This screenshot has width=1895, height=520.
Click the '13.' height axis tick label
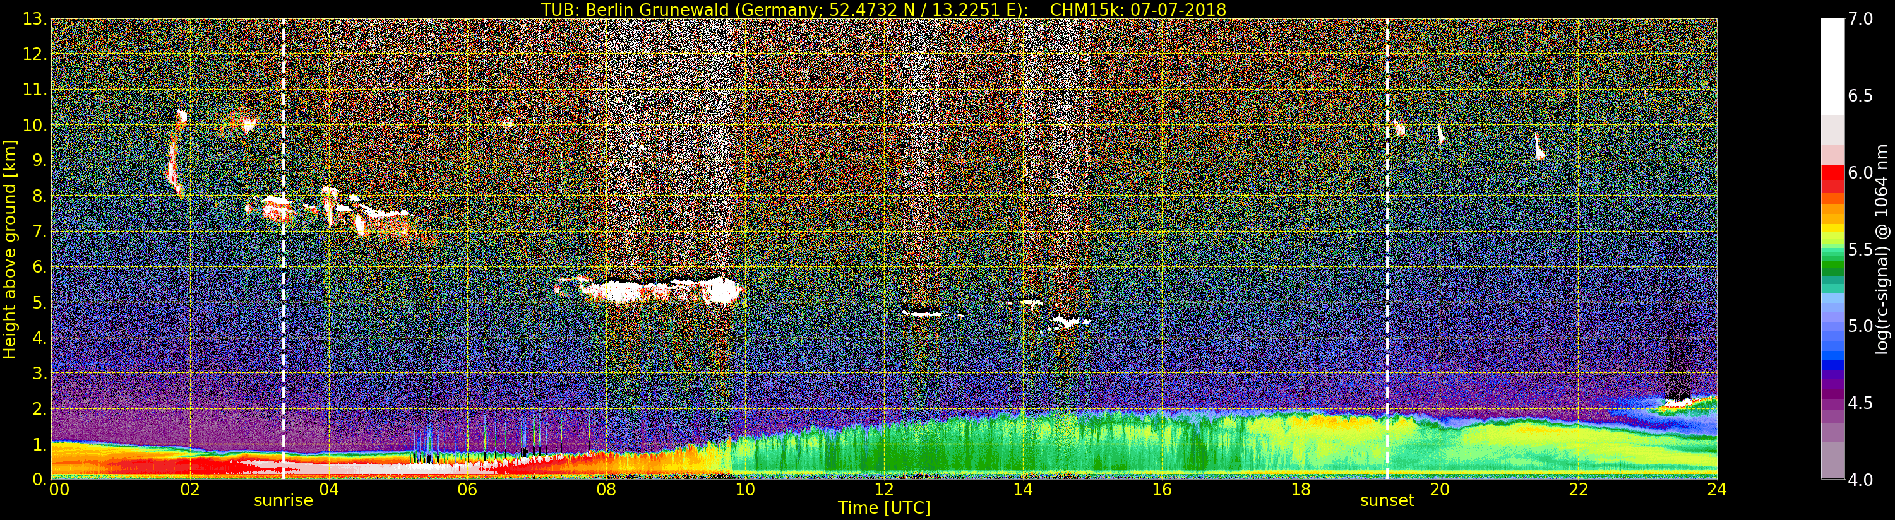tap(35, 19)
